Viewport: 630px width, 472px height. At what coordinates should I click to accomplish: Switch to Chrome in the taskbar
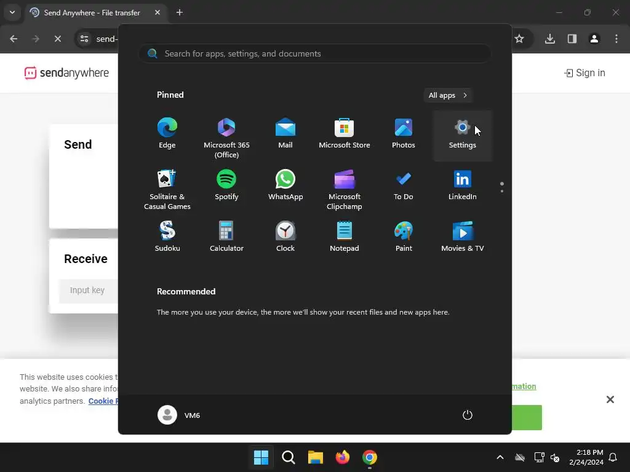pos(370,457)
